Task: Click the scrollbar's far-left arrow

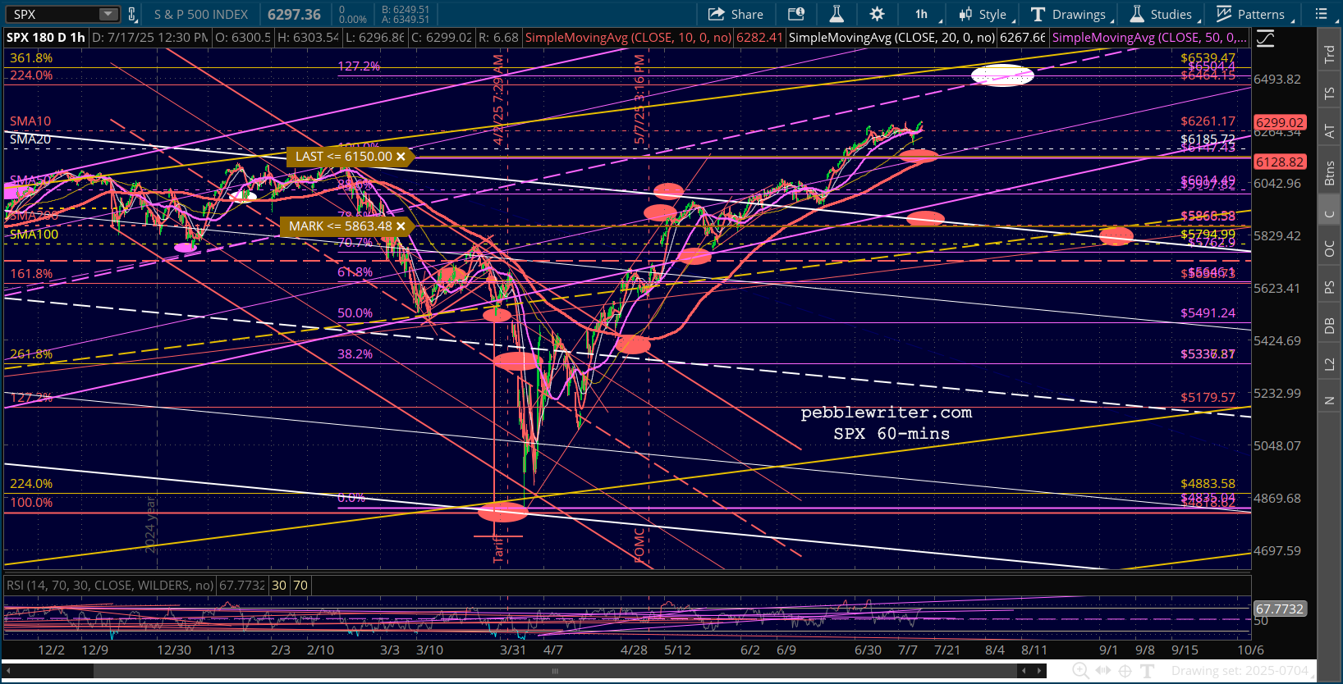Action: point(9,671)
